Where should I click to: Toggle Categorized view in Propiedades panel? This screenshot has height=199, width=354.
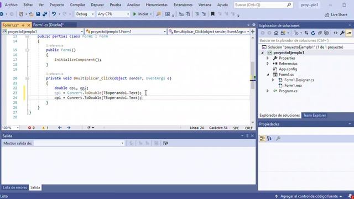click(x=262, y=139)
